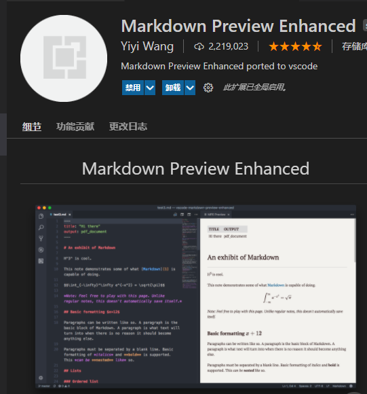Open the extension settings gear icon
The height and width of the screenshot is (394, 367).
pos(208,88)
